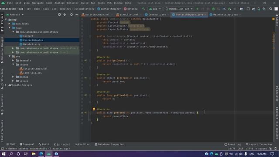The height and width of the screenshot is (157, 279).
Task: Toggle the Emulator panel on the right edge
Action: [x=277, y=94]
